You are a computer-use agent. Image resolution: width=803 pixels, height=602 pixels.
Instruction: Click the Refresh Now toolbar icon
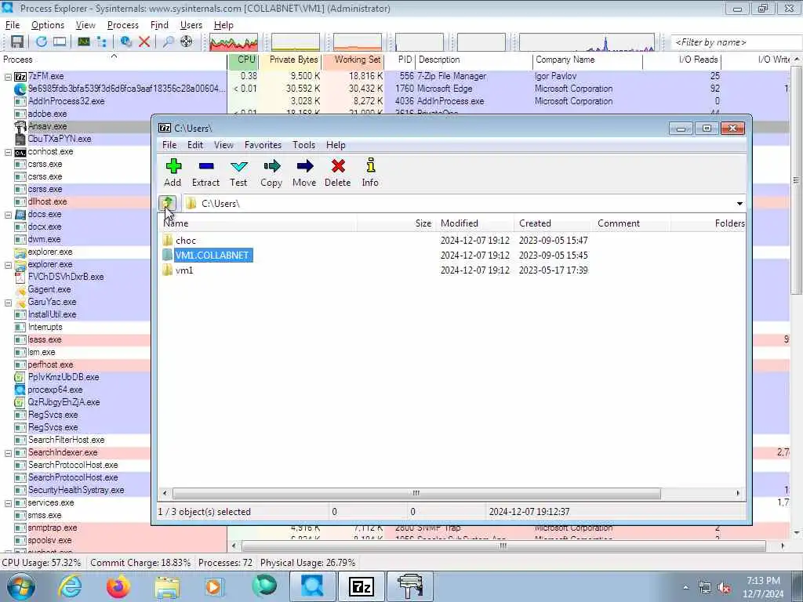coord(42,42)
